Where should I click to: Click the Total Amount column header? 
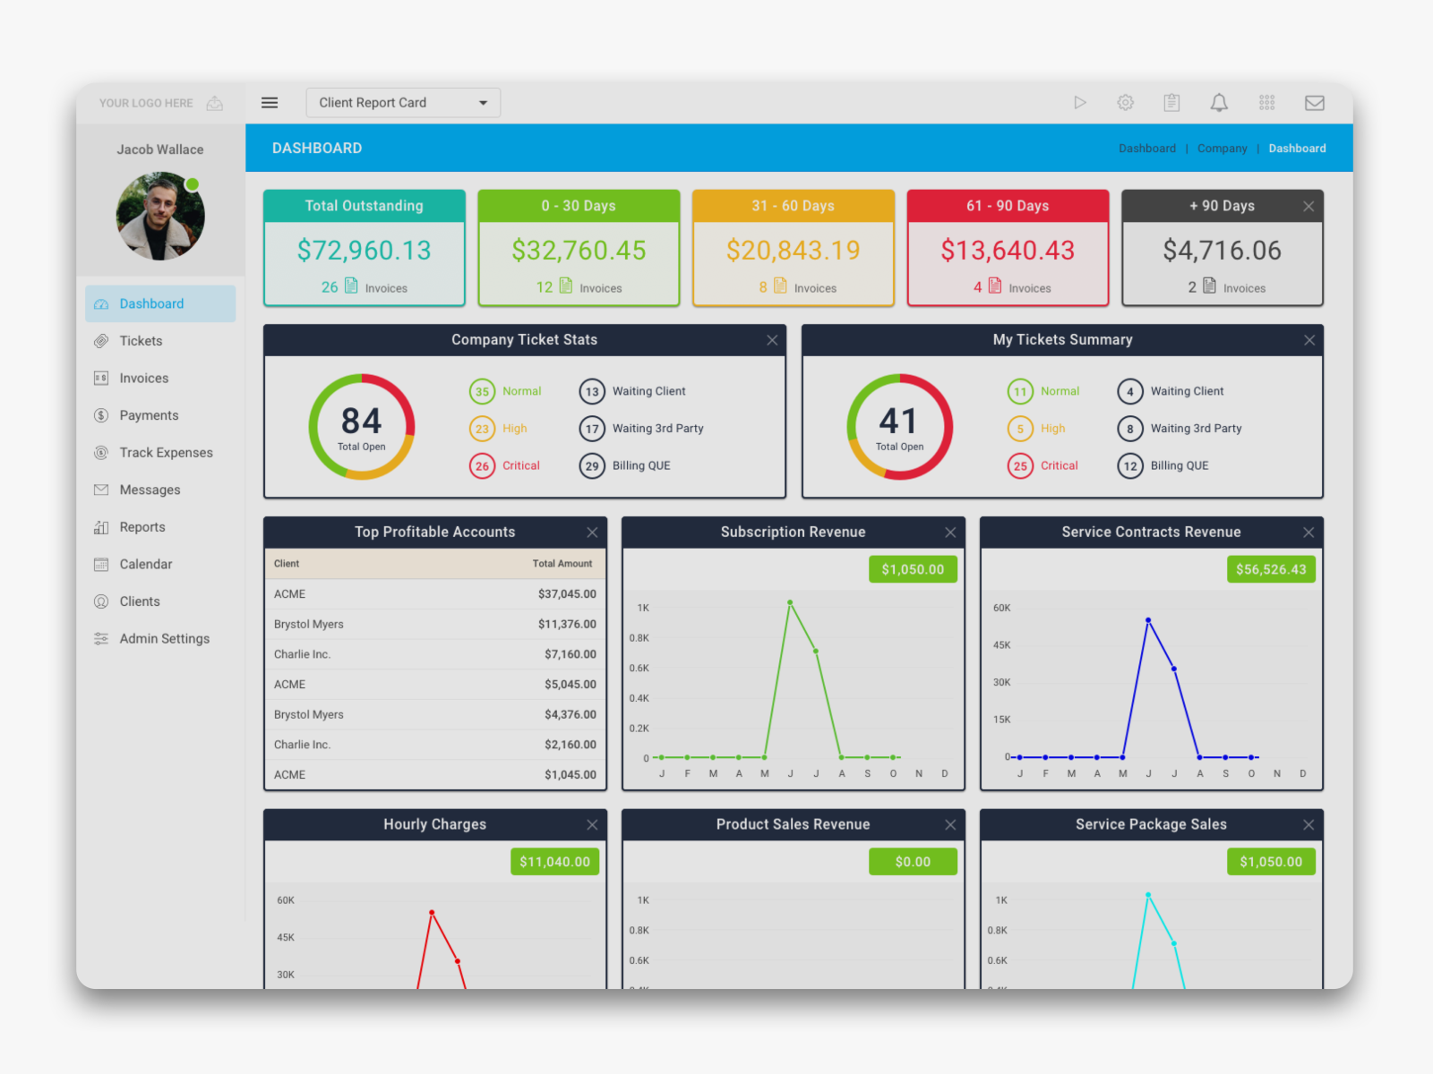562,564
